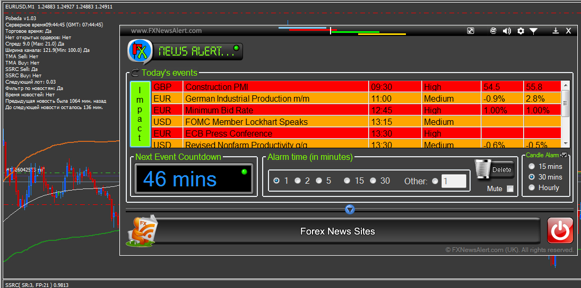The image size is (581, 288).
Task: Click the GBP currency cell
Action: [x=167, y=87]
